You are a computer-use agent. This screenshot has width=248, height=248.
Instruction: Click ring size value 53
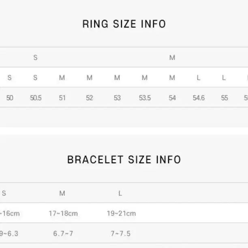pos(117,98)
